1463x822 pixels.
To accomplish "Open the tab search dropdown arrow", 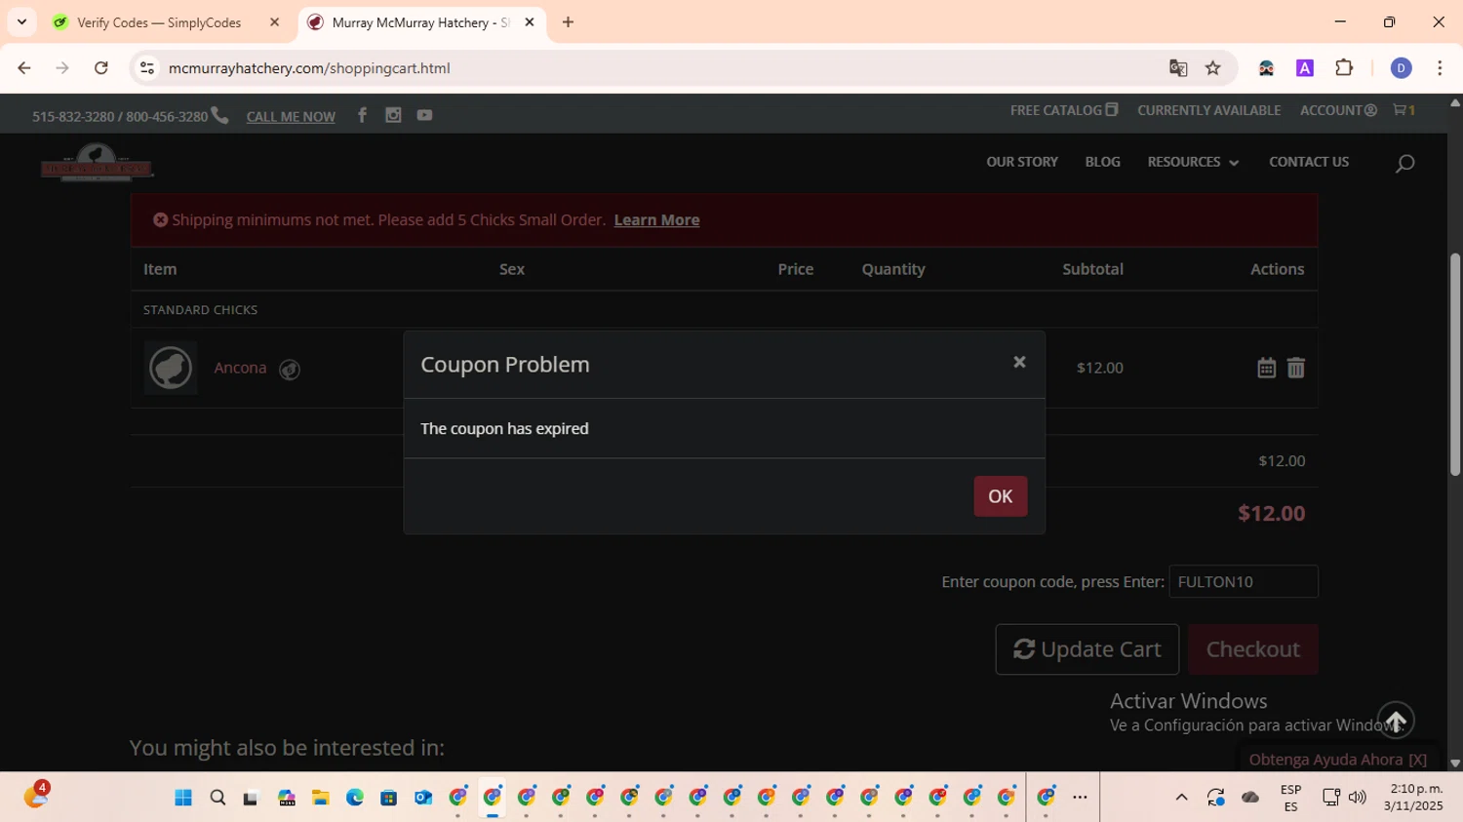I will click(21, 21).
